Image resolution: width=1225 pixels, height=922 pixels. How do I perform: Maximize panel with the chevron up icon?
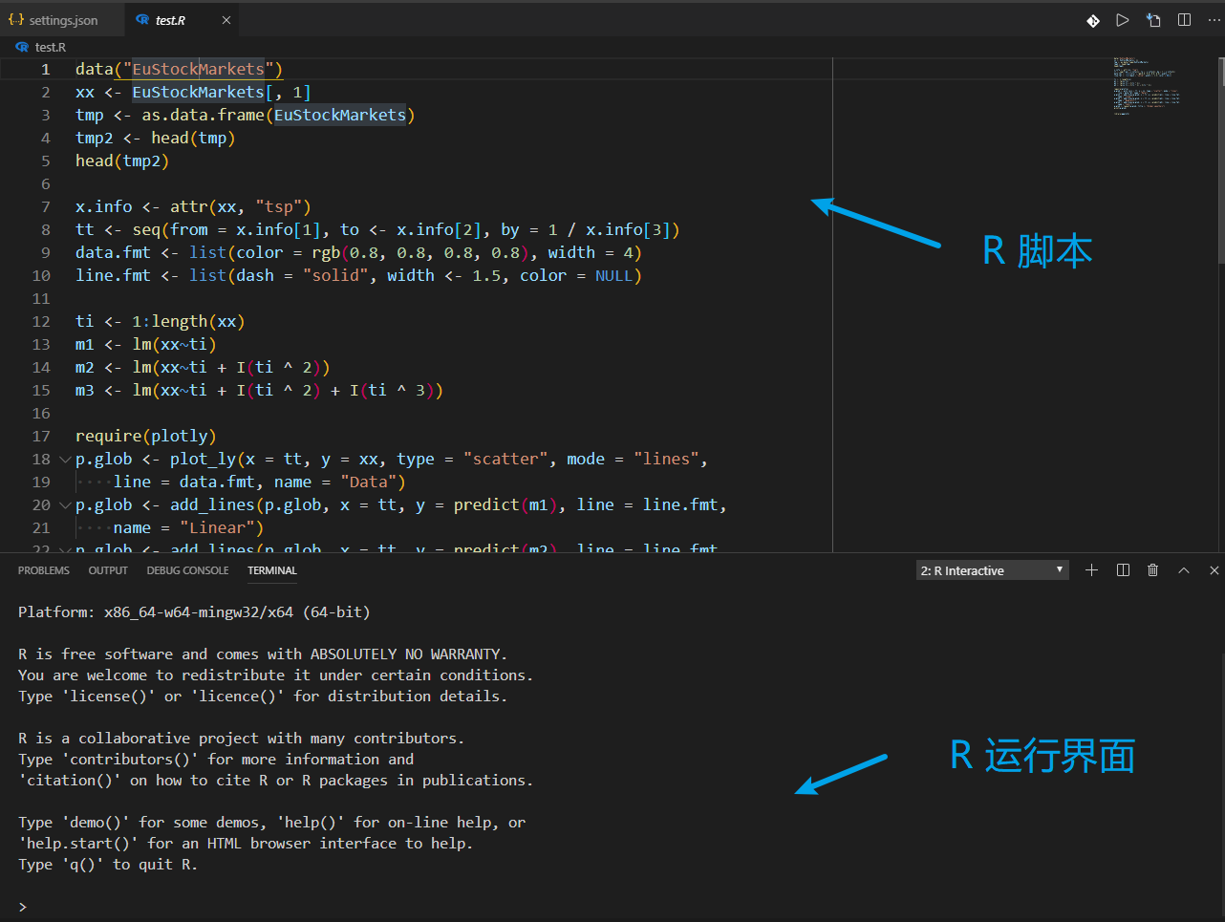1184,570
